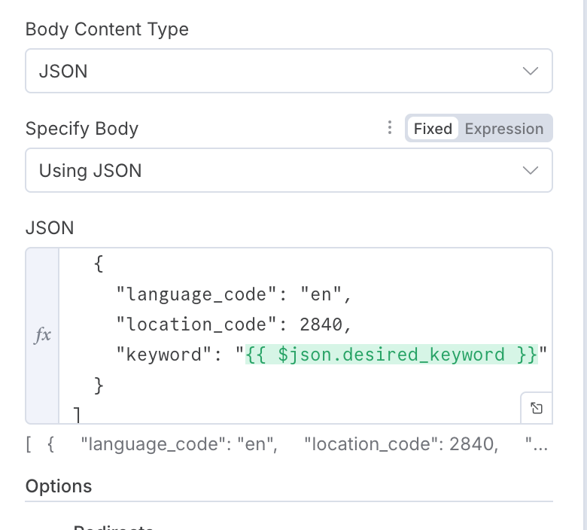Click the Body Content Type label

(107, 29)
